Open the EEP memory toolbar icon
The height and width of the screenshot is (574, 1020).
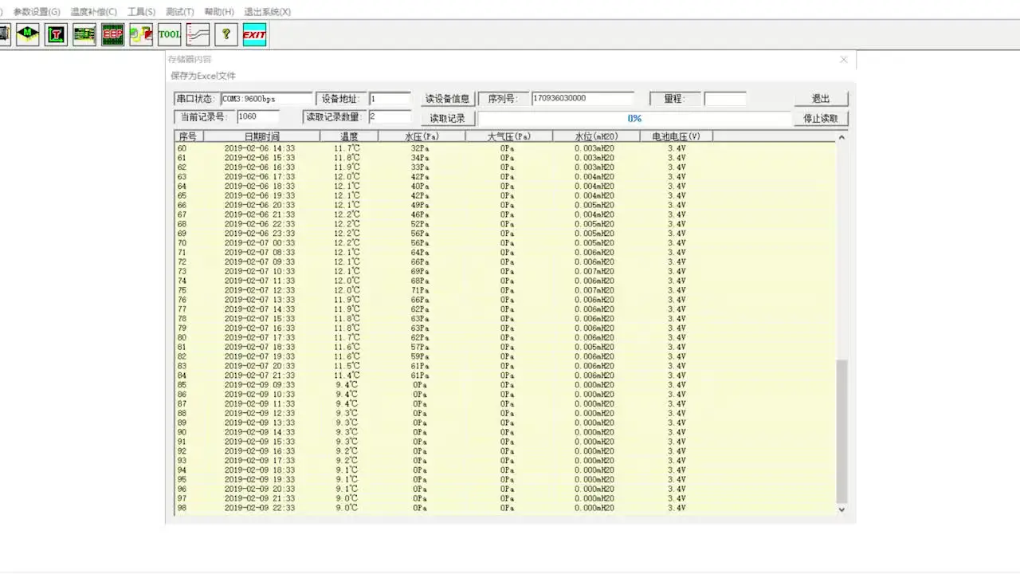click(113, 34)
